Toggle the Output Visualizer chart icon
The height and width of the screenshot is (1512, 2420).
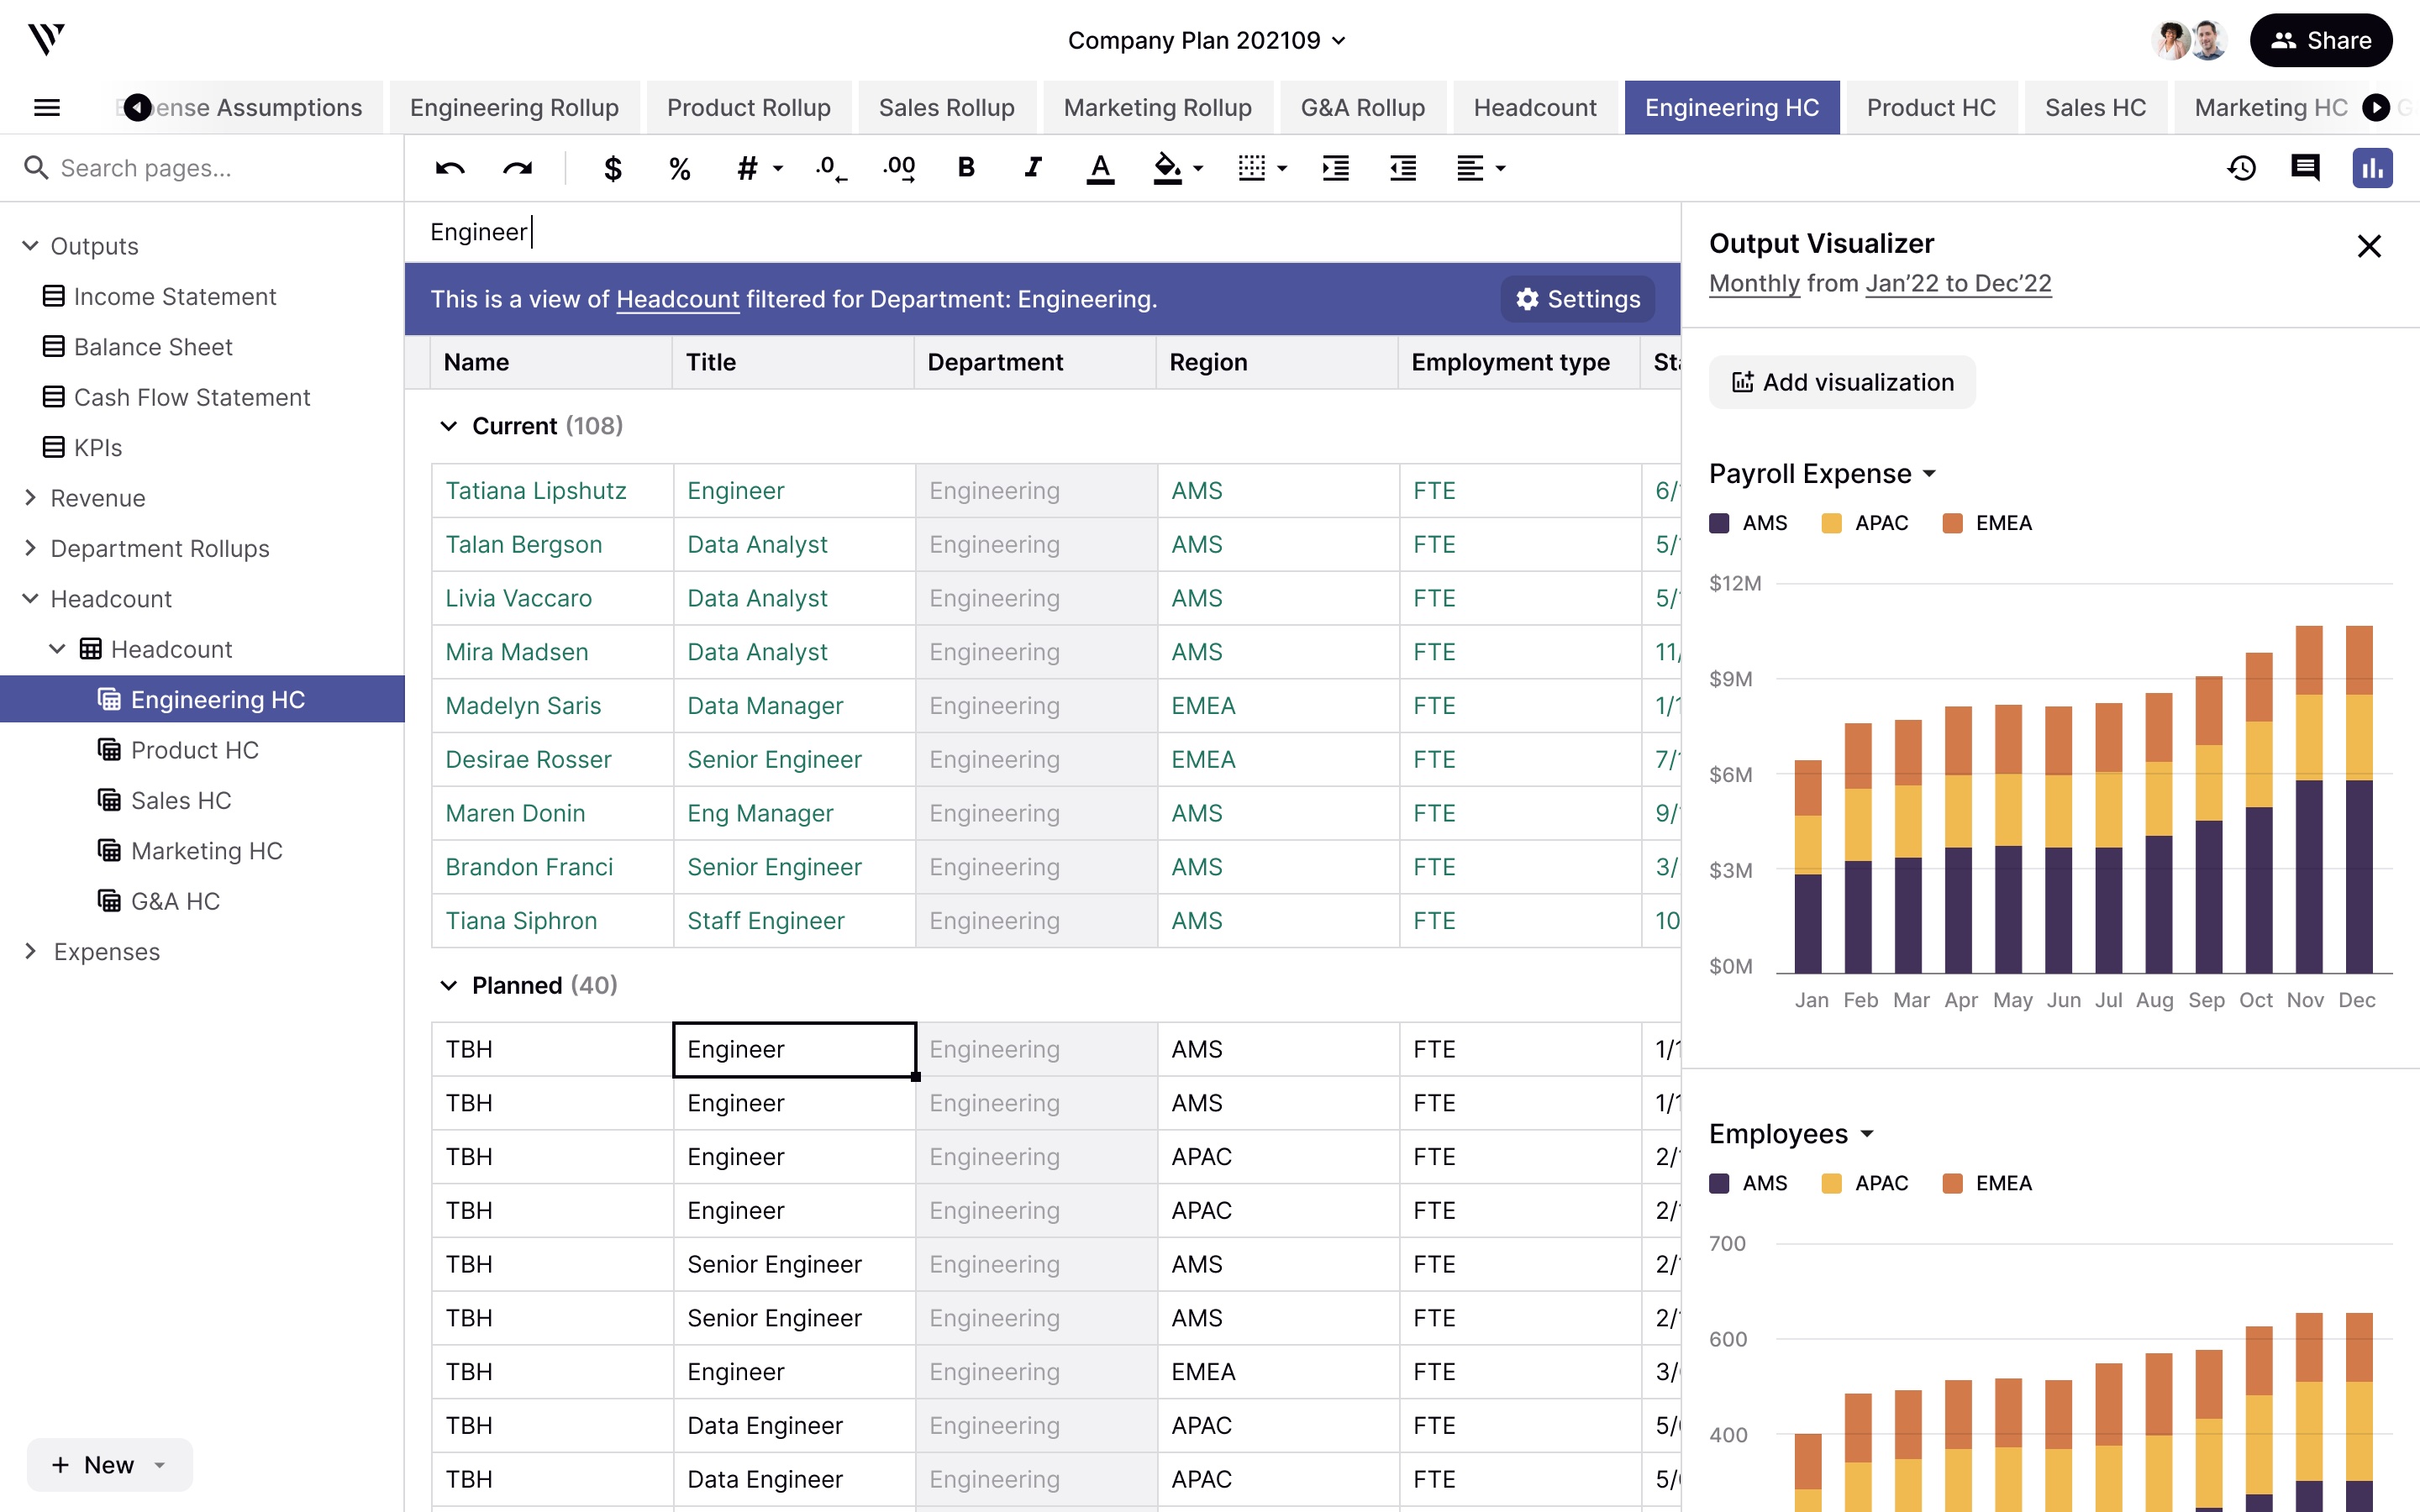[x=2371, y=168]
